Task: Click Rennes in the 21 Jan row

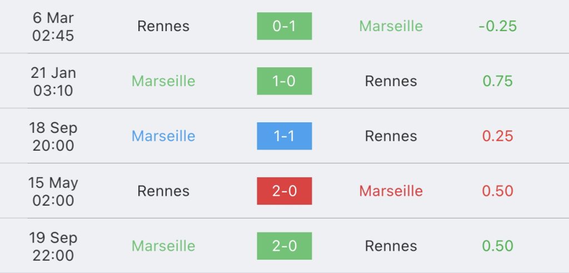Action: 391,81
